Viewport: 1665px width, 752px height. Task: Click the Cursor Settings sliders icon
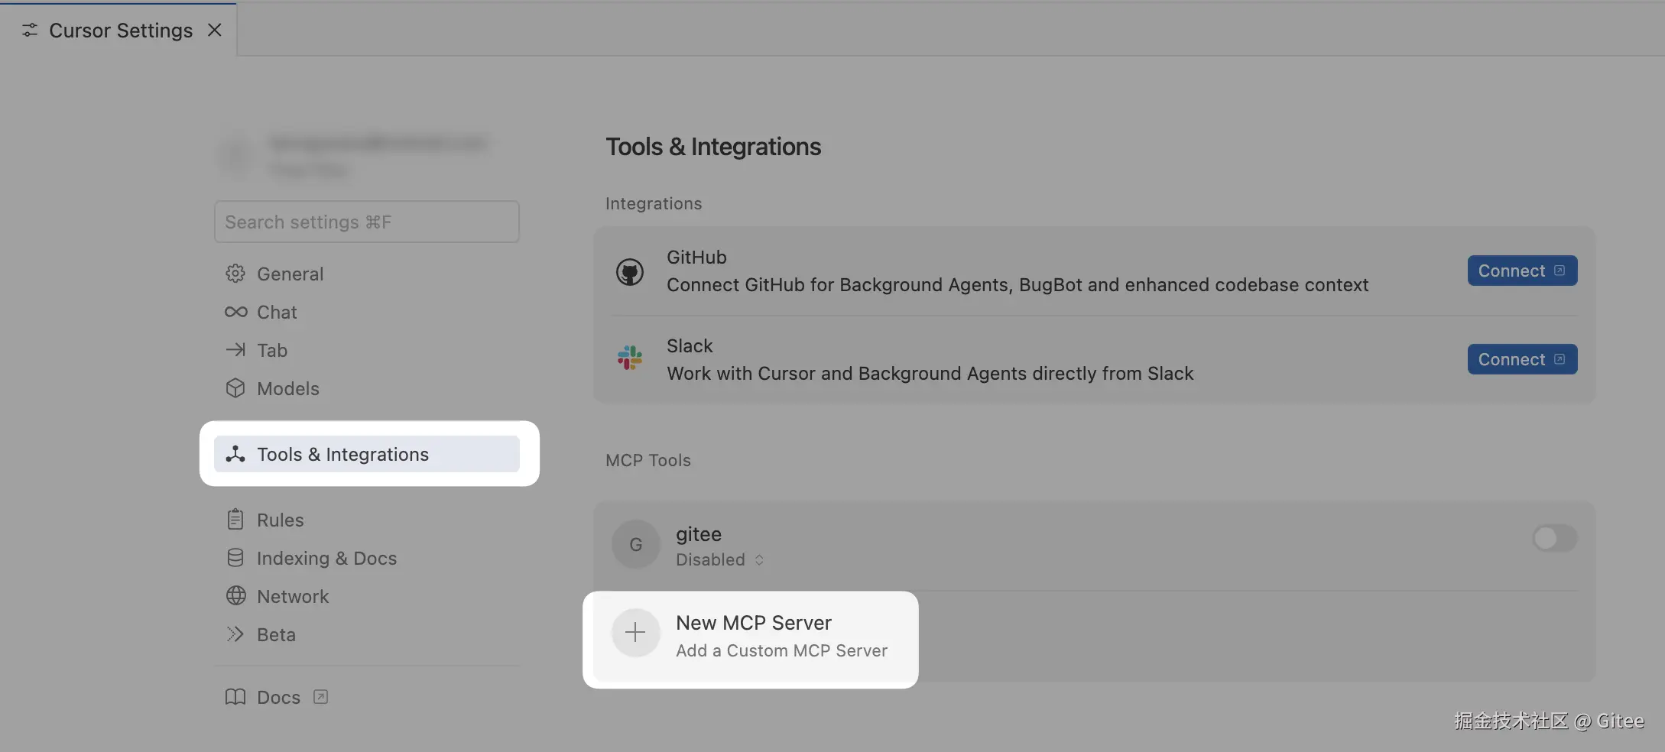pyautogui.click(x=30, y=30)
